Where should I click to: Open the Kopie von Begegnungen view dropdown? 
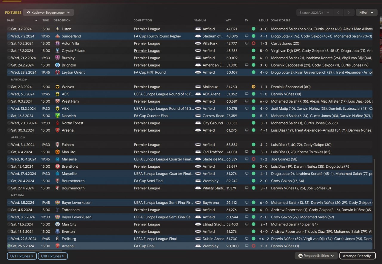point(48,13)
